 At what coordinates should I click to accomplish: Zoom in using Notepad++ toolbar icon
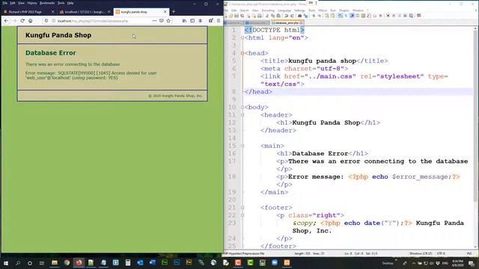313,16
